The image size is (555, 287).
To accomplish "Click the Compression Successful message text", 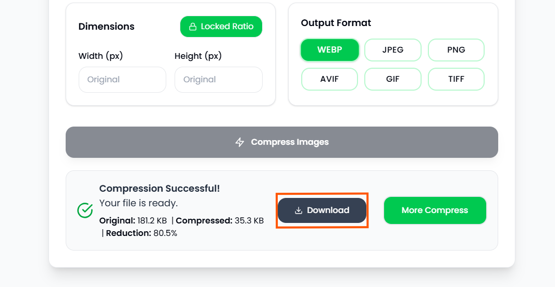I will click(x=159, y=189).
